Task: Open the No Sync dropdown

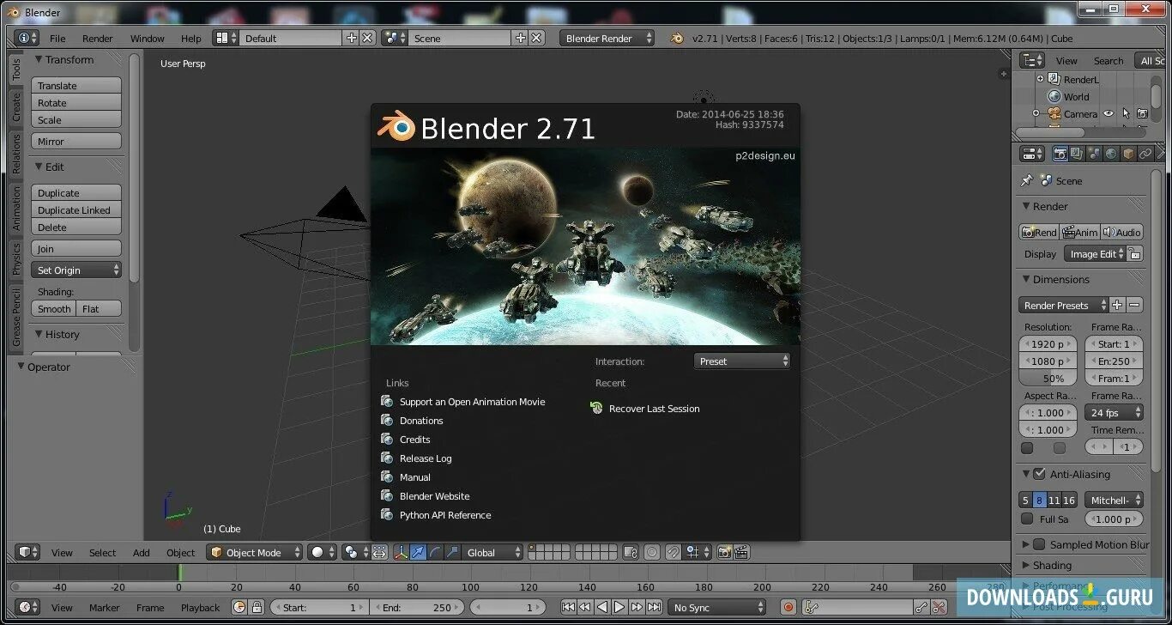Action: pos(716,607)
